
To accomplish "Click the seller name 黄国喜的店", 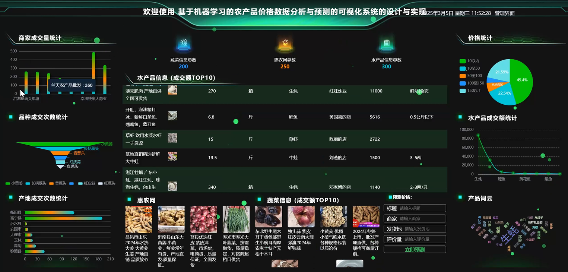I will [340, 117].
